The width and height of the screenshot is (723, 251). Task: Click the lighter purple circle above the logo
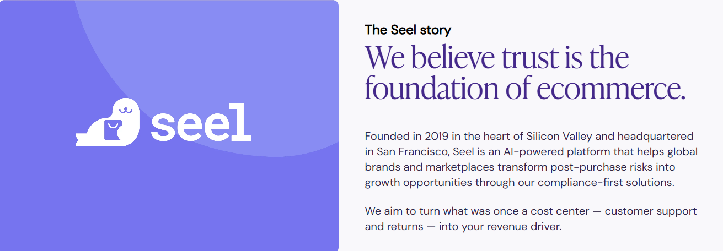[x=221, y=55]
